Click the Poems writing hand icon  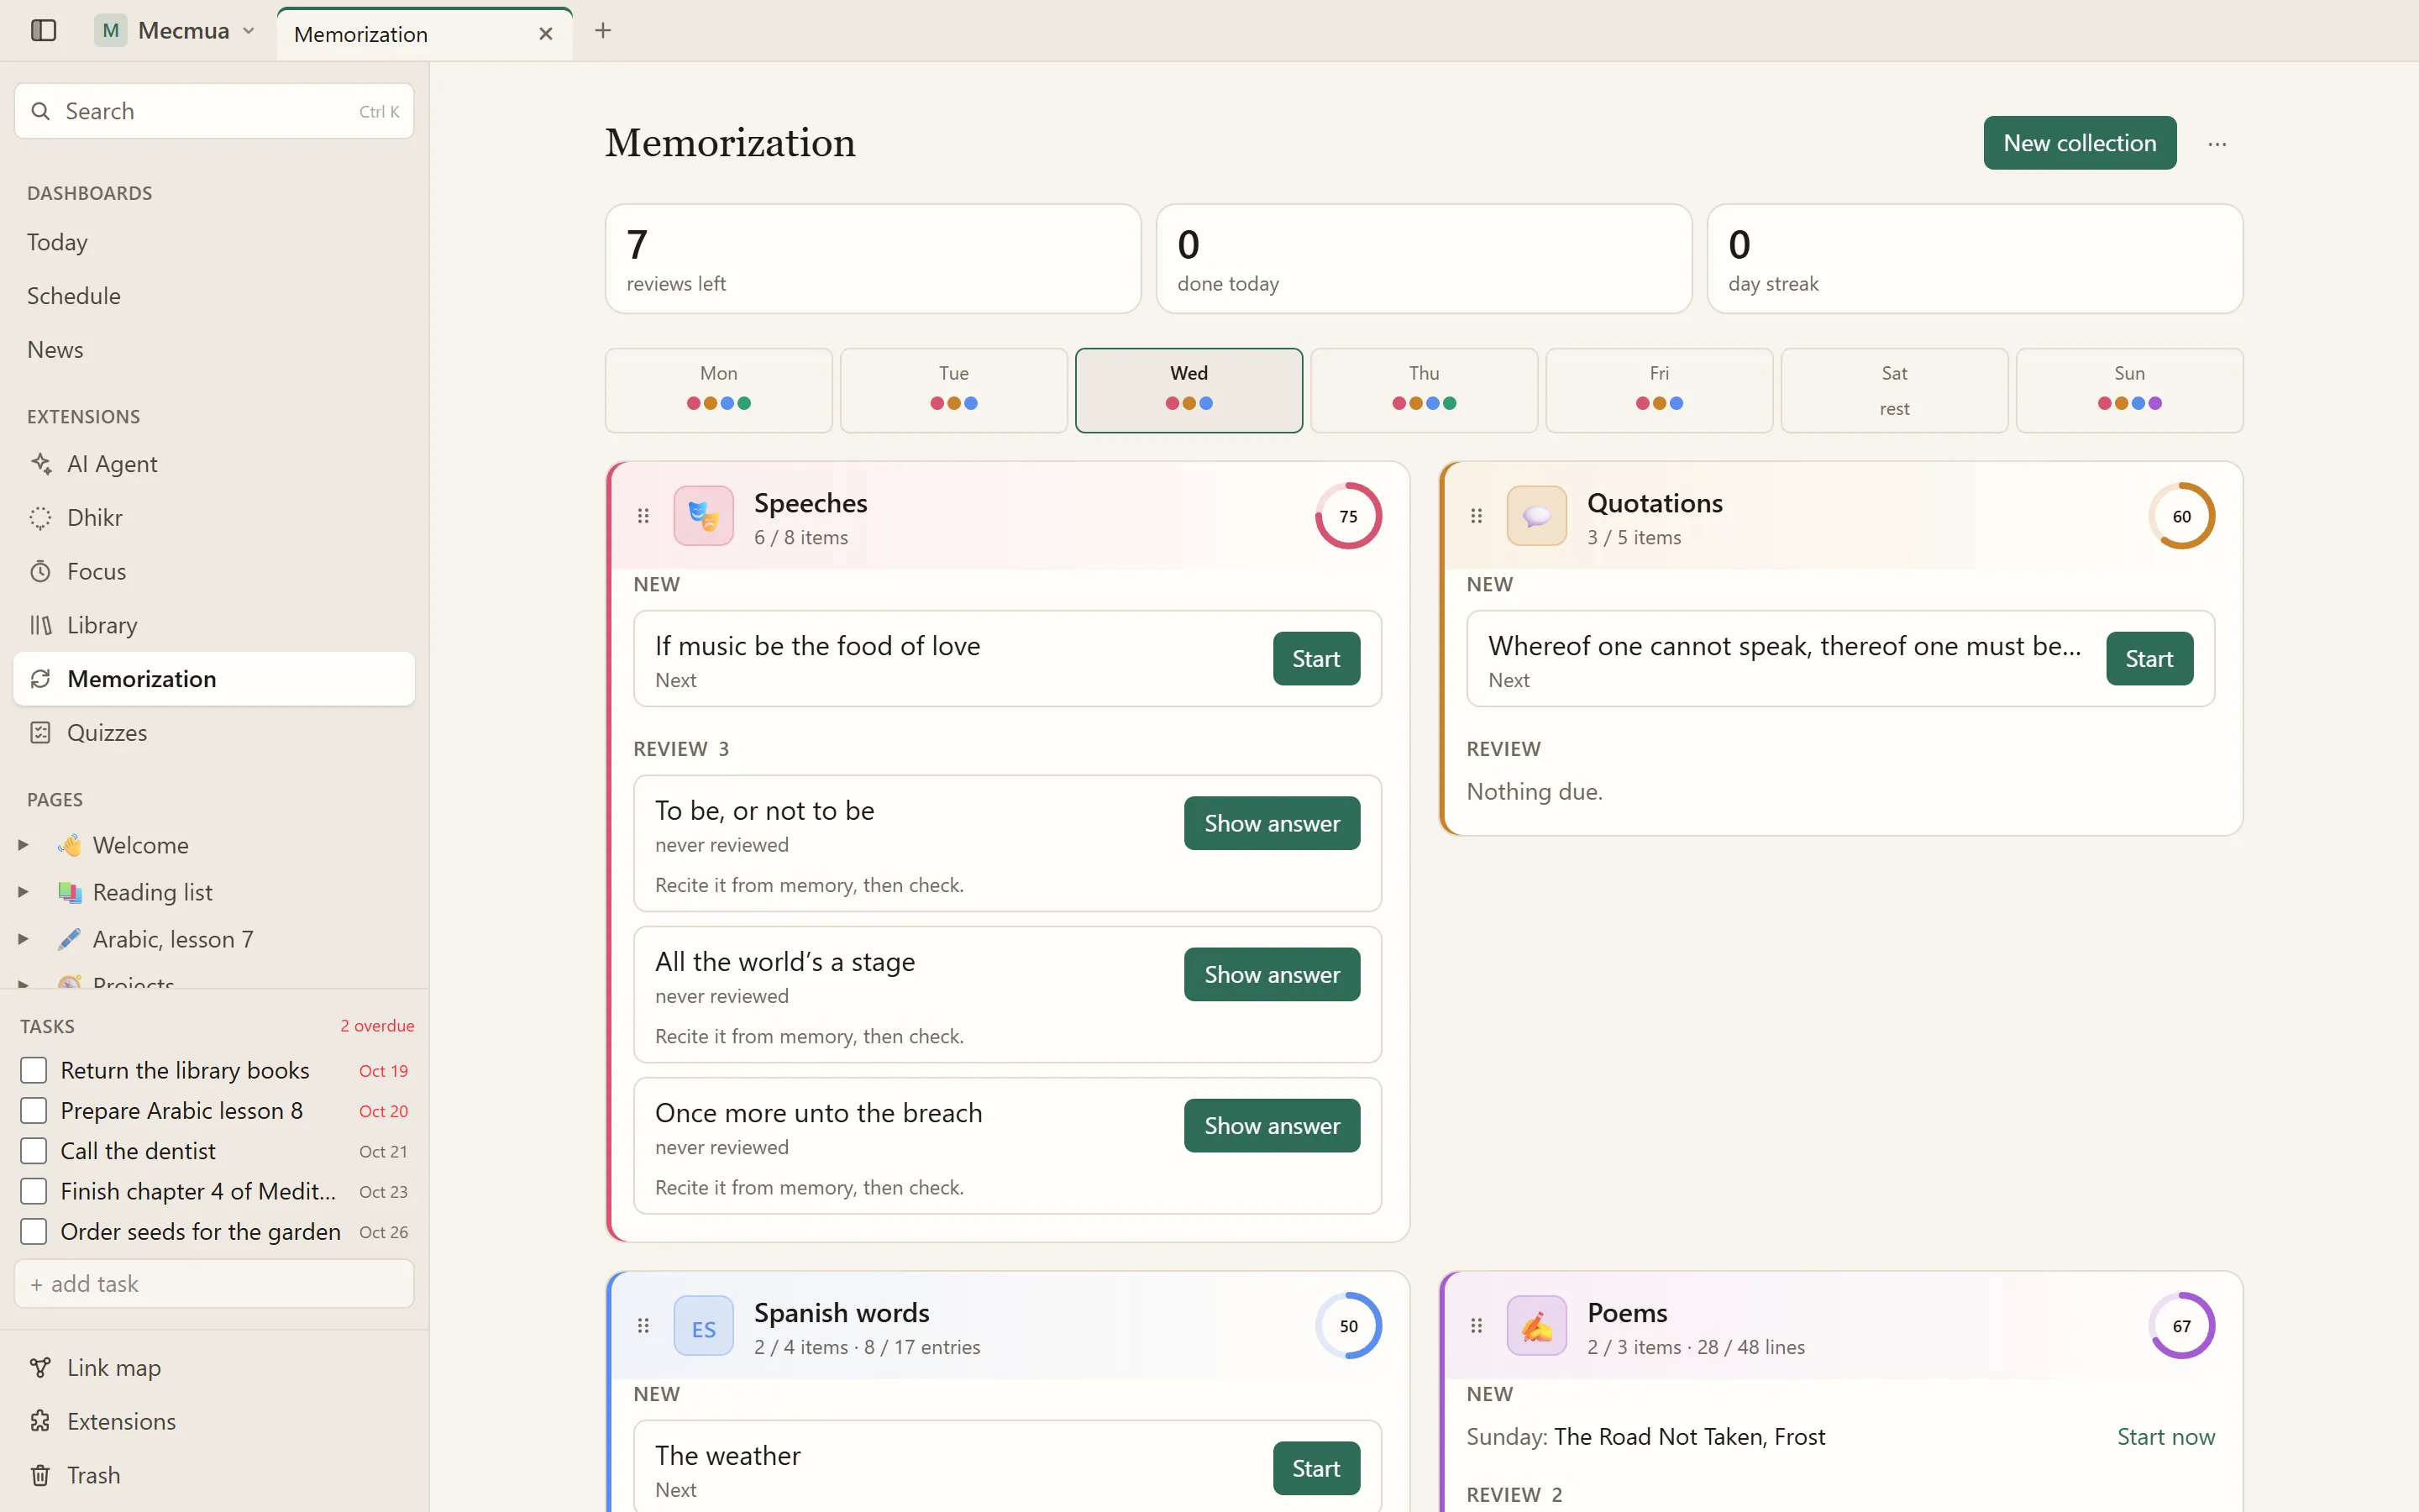click(1536, 1326)
